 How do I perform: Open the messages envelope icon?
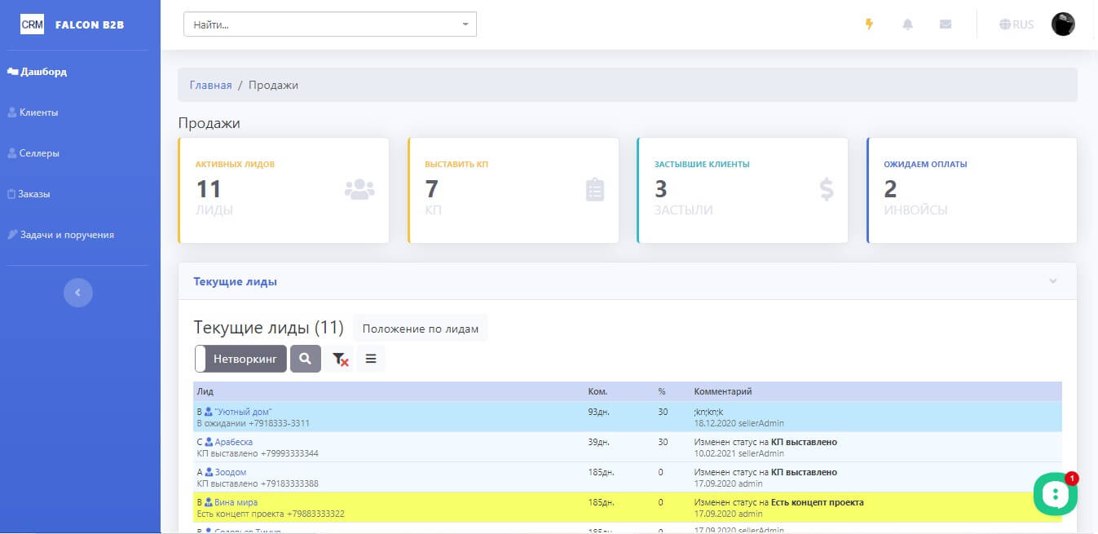tap(946, 24)
